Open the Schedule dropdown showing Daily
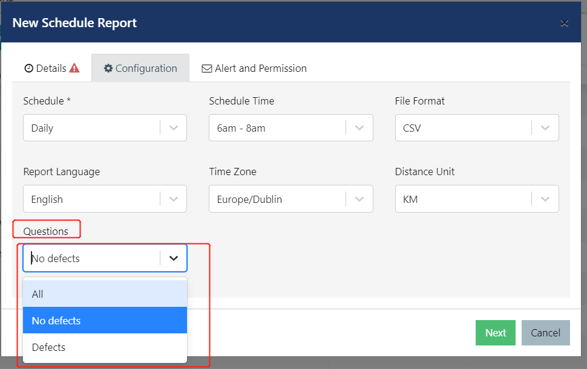 [105, 128]
